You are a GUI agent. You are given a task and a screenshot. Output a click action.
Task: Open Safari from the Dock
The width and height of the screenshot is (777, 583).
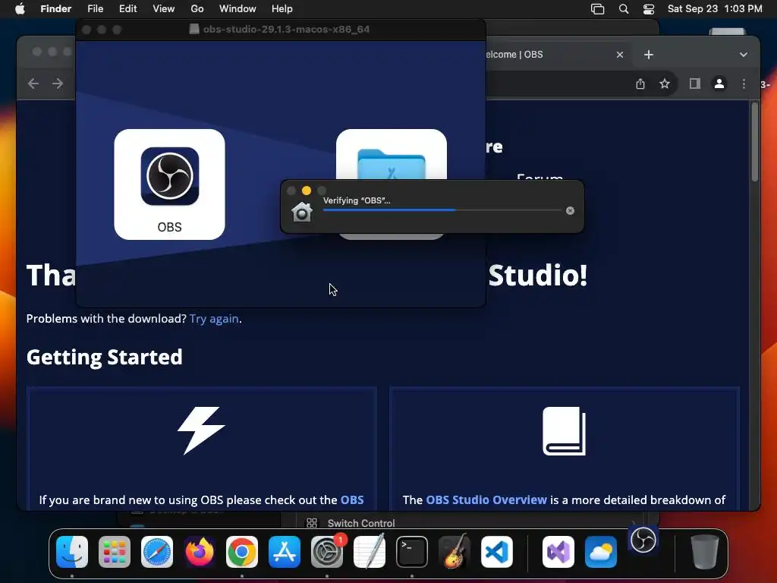click(x=157, y=552)
